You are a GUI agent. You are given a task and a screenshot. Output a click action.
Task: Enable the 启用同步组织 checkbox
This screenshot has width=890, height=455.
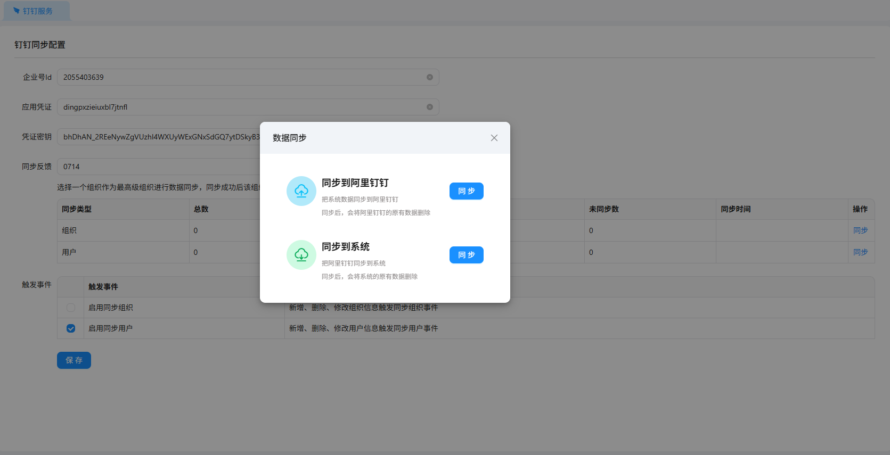(71, 308)
